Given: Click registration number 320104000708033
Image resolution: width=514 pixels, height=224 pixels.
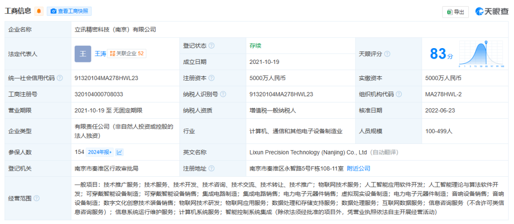Looking at the screenshot, I should pyautogui.click(x=99, y=94).
